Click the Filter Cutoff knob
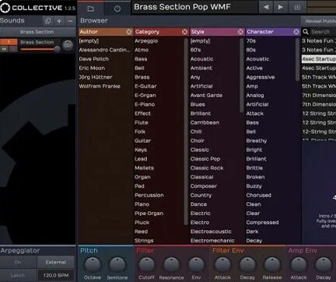The height and width of the screenshot is (282, 336). point(146,265)
